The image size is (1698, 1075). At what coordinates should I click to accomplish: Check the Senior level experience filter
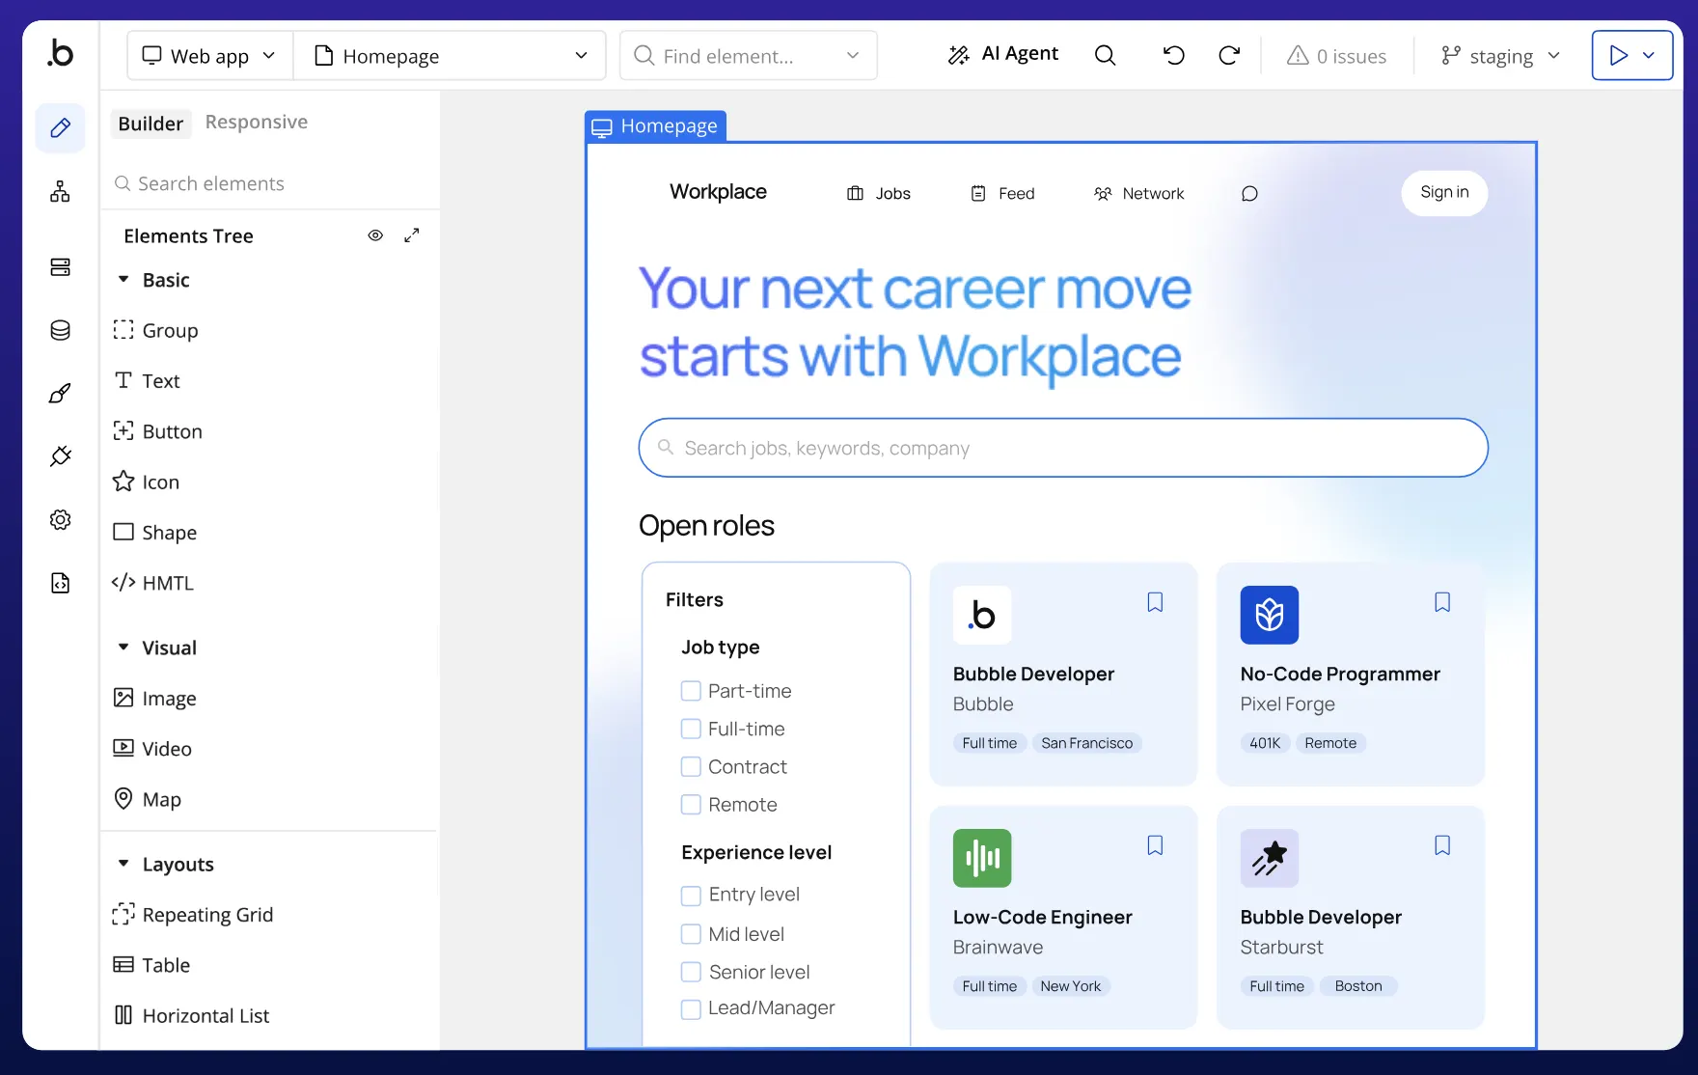click(691, 972)
